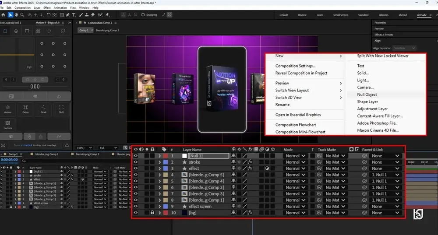
Task: Click red label color of [Null 1], enlarged
Action: 166,156
